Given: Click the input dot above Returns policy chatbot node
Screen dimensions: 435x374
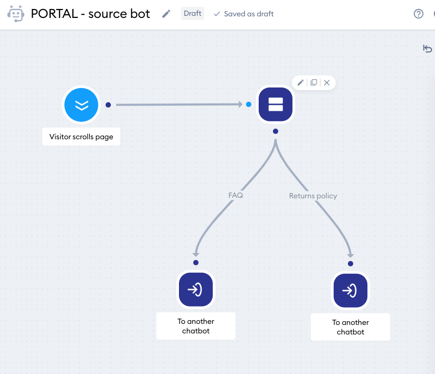Looking at the screenshot, I should coord(351,264).
